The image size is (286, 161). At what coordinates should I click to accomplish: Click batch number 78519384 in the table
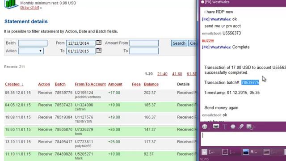point(63,117)
